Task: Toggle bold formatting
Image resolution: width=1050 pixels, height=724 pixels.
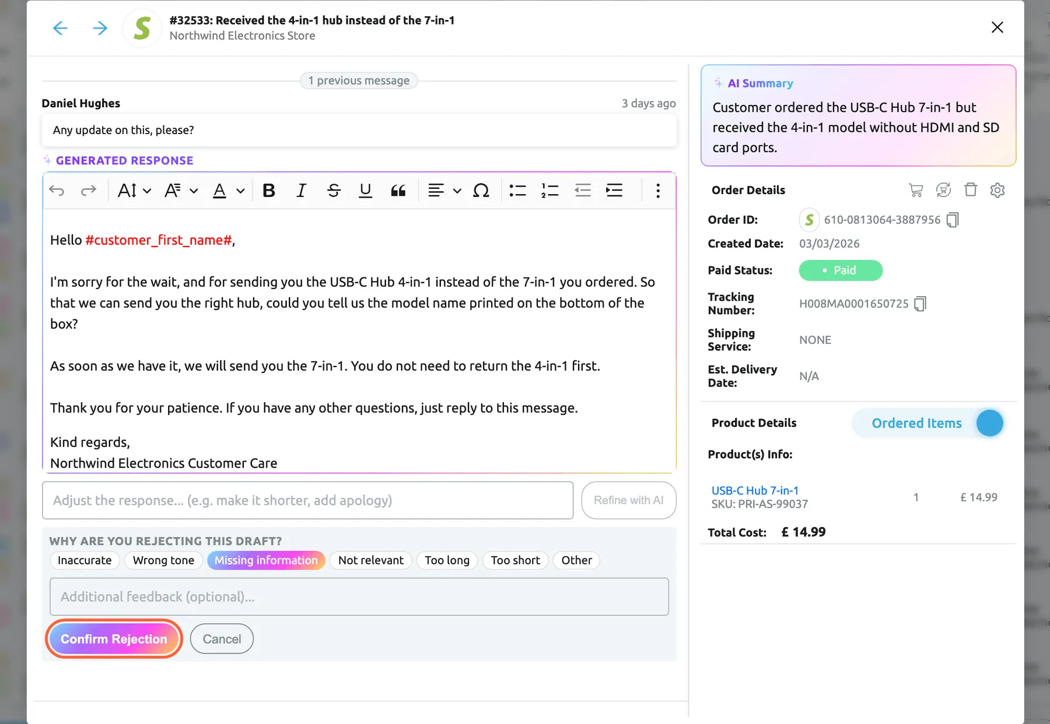Action: (269, 191)
